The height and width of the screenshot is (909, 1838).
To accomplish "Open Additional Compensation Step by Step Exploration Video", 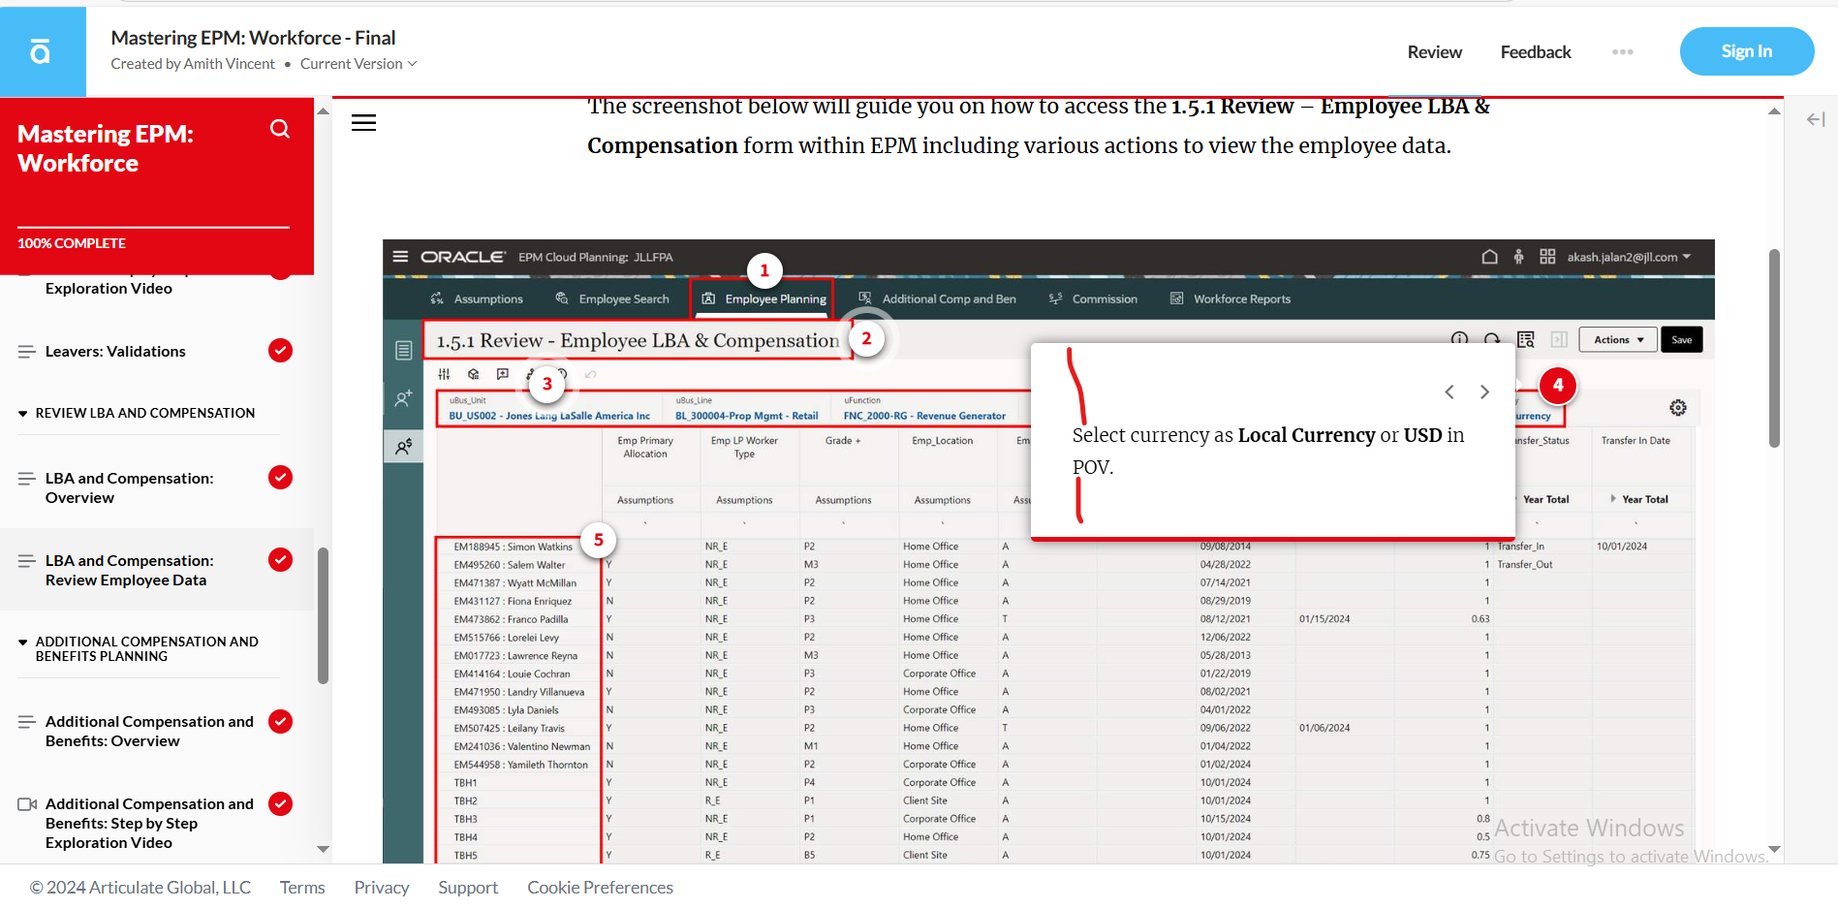I will coord(149,824).
